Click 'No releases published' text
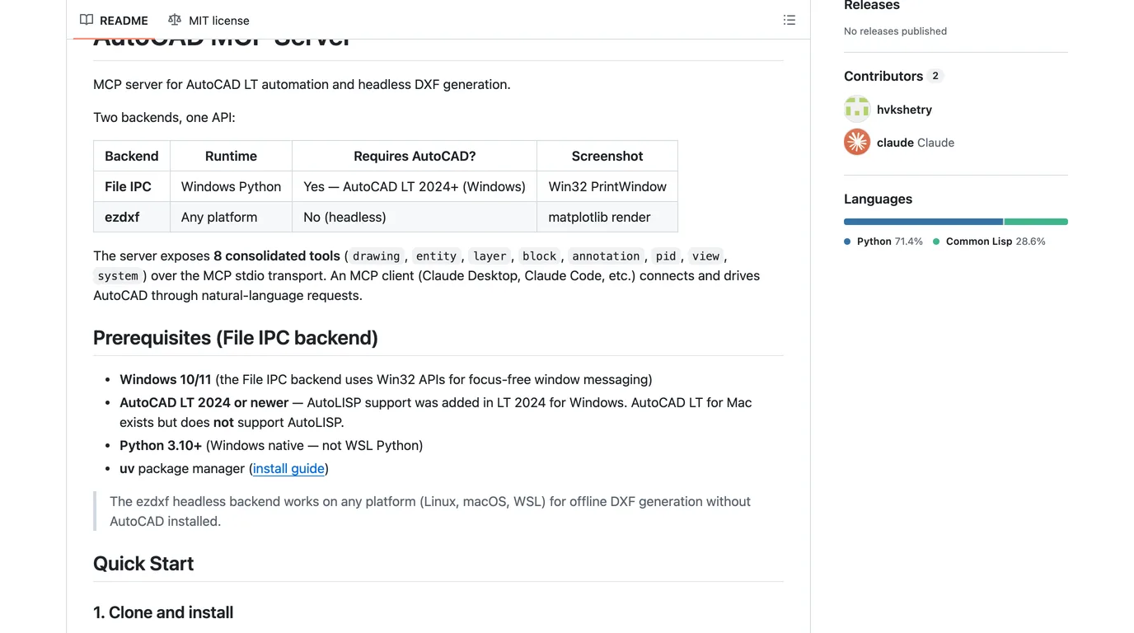 [895, 30]
